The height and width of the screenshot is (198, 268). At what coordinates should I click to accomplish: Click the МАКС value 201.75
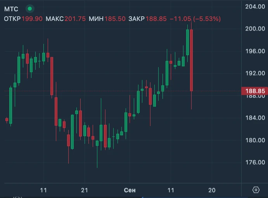[75, 19]
